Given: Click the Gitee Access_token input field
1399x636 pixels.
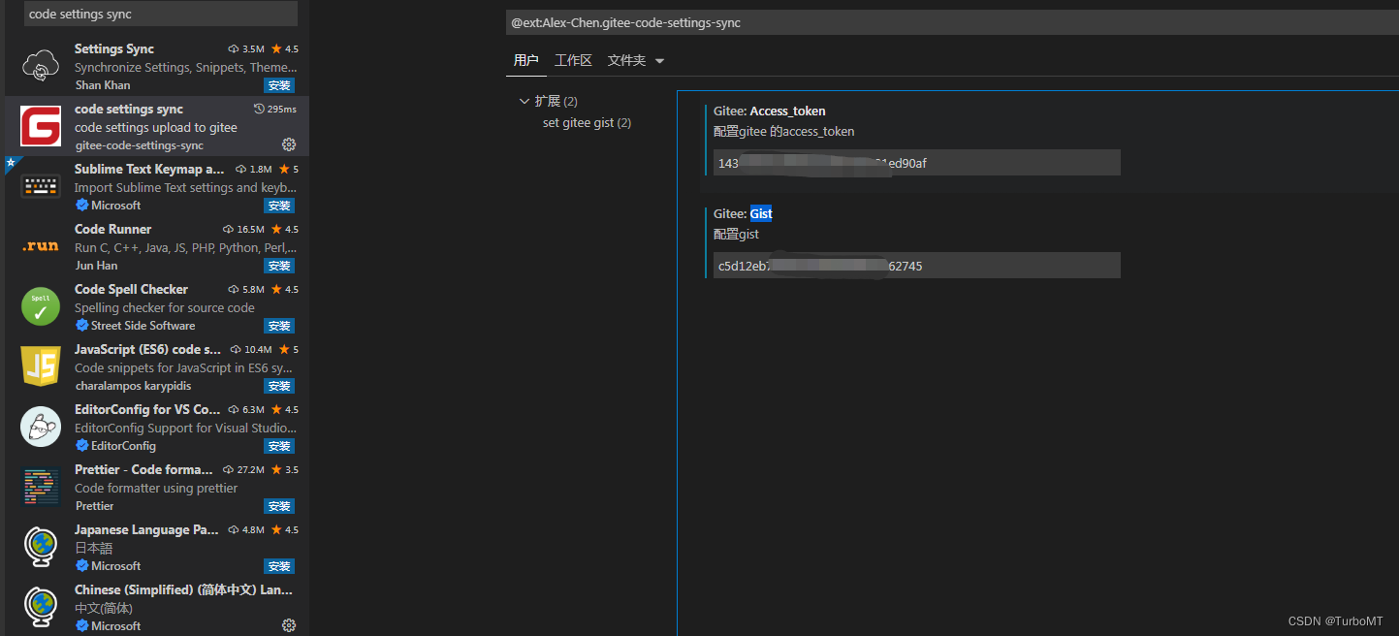Looking at the screenshot, I should pyautogui.click(x=916, y=163).
